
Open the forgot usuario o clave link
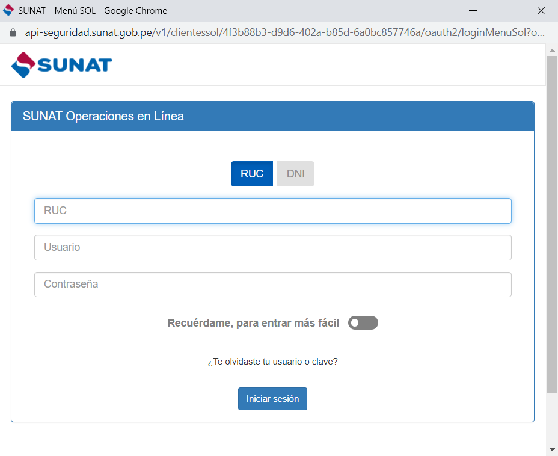click(x=272, y=362)
